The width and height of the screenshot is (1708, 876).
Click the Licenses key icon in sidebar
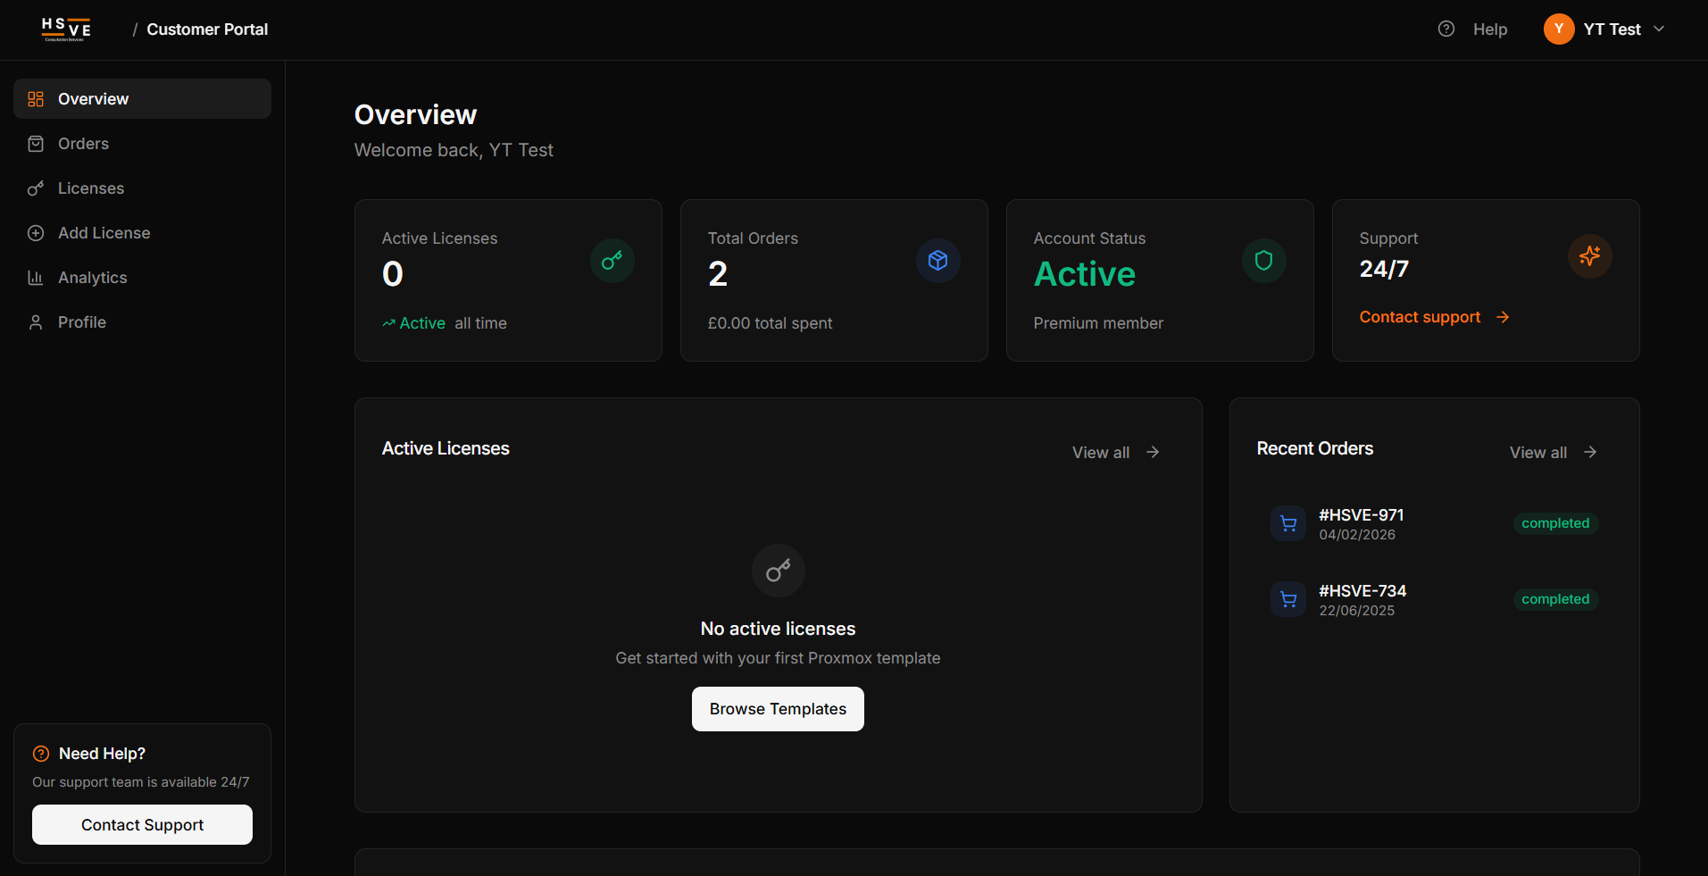36,188
